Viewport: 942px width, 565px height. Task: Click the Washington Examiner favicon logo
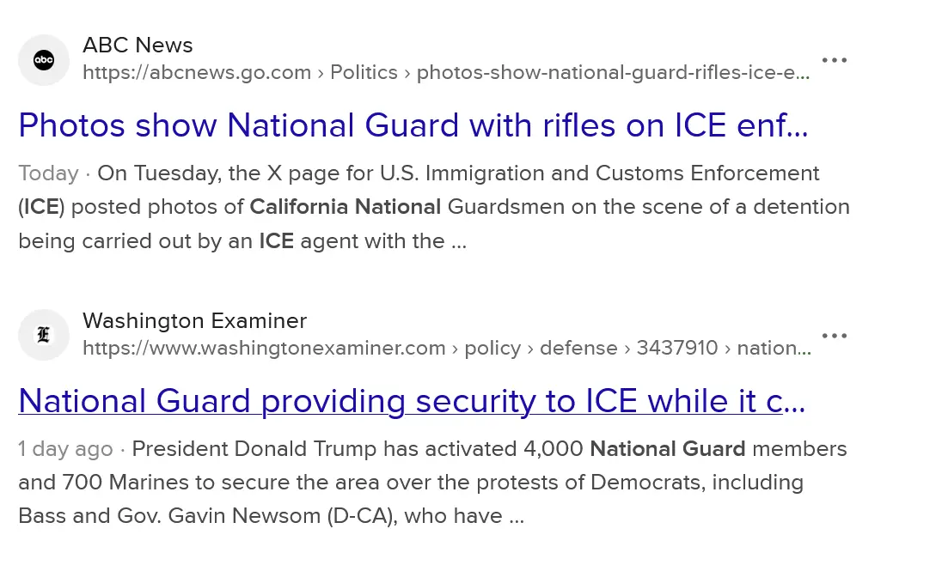click(x=44, y=335)
